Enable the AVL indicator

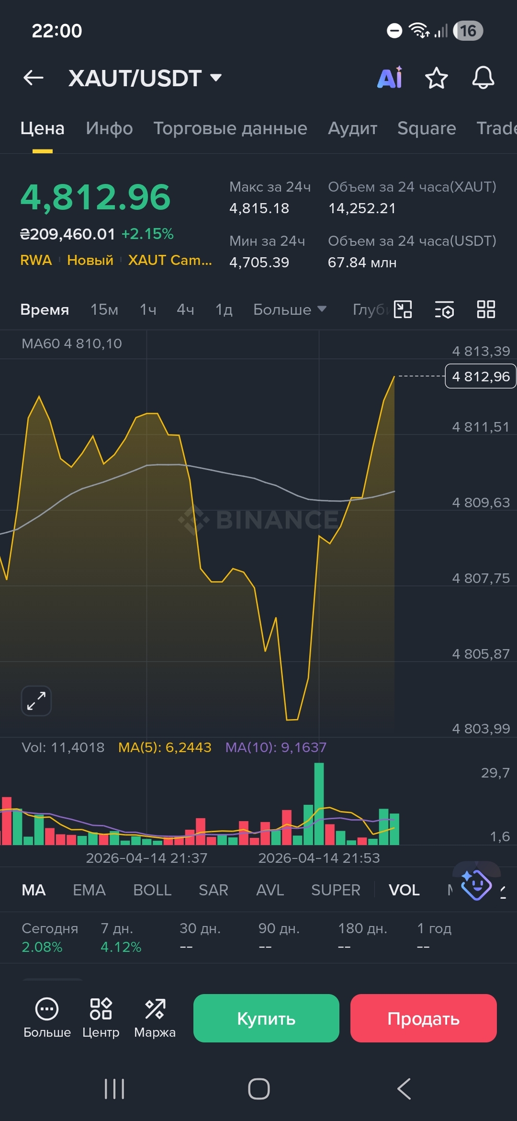coord(270,890)
